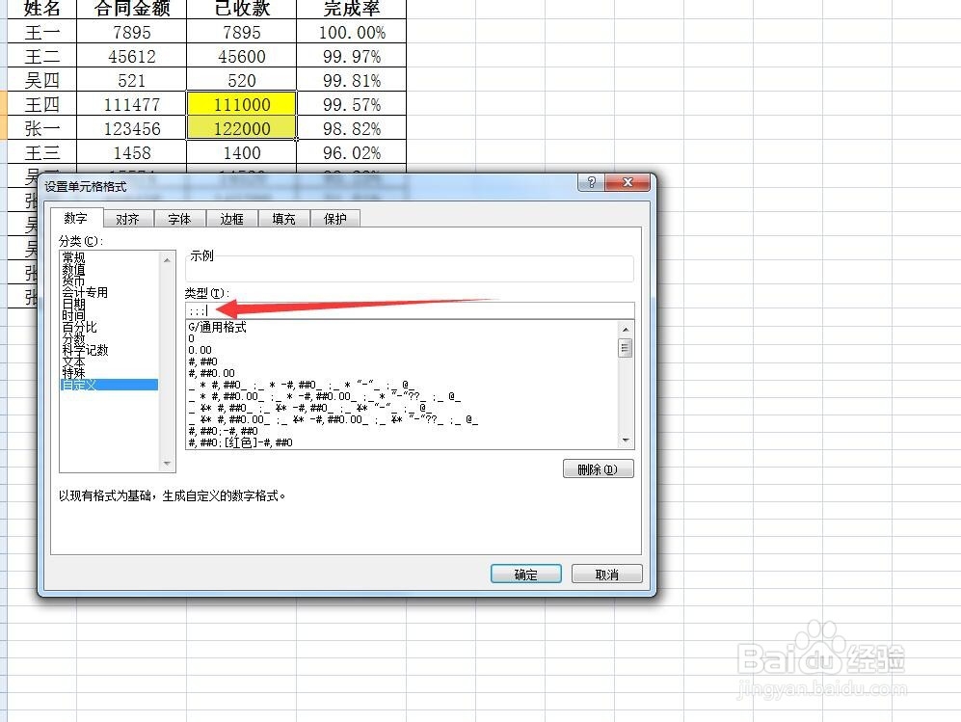Click the 删除(D) delete button

pos(598,468)
